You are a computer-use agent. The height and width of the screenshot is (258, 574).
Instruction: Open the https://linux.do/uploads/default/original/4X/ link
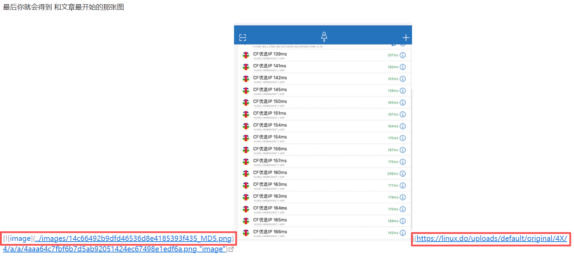491,238
